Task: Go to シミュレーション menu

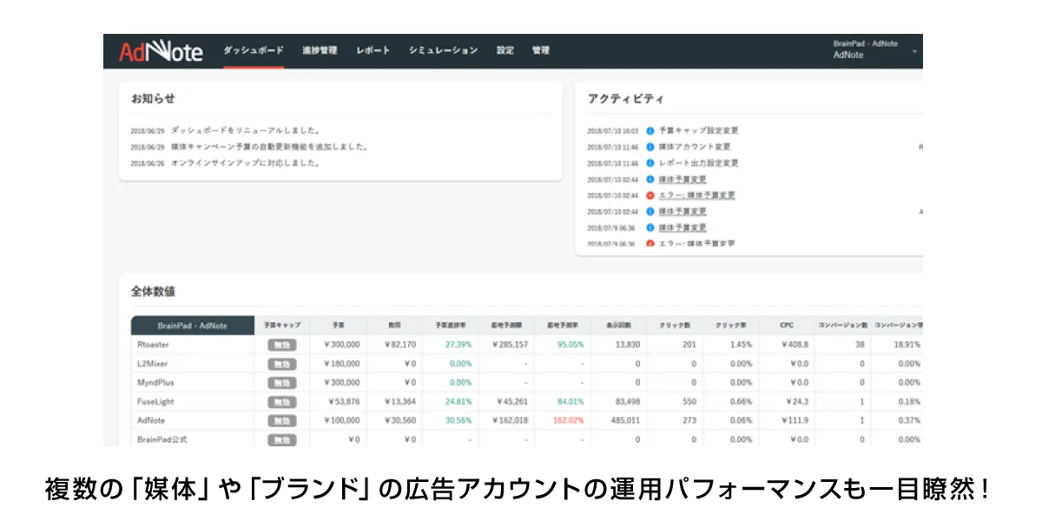Action: point(444,50)
